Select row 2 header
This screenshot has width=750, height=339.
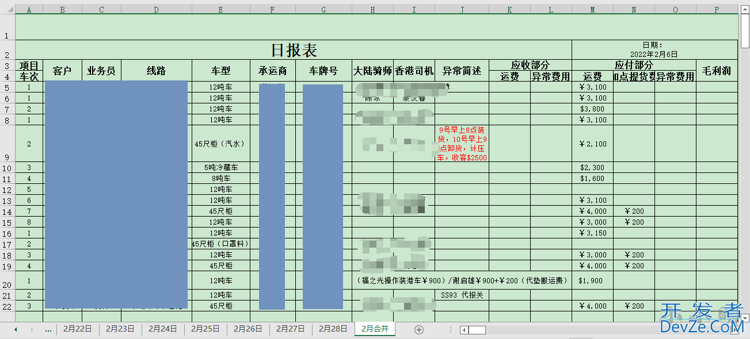7,49
